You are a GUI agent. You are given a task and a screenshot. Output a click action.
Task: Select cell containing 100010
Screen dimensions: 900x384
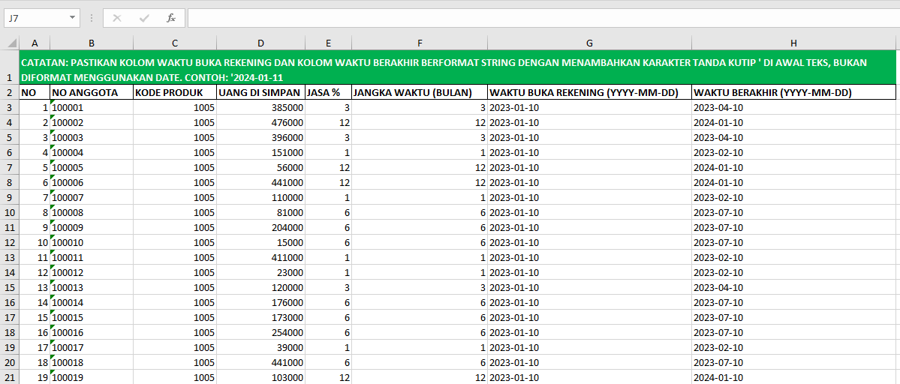tap(92, 242)
